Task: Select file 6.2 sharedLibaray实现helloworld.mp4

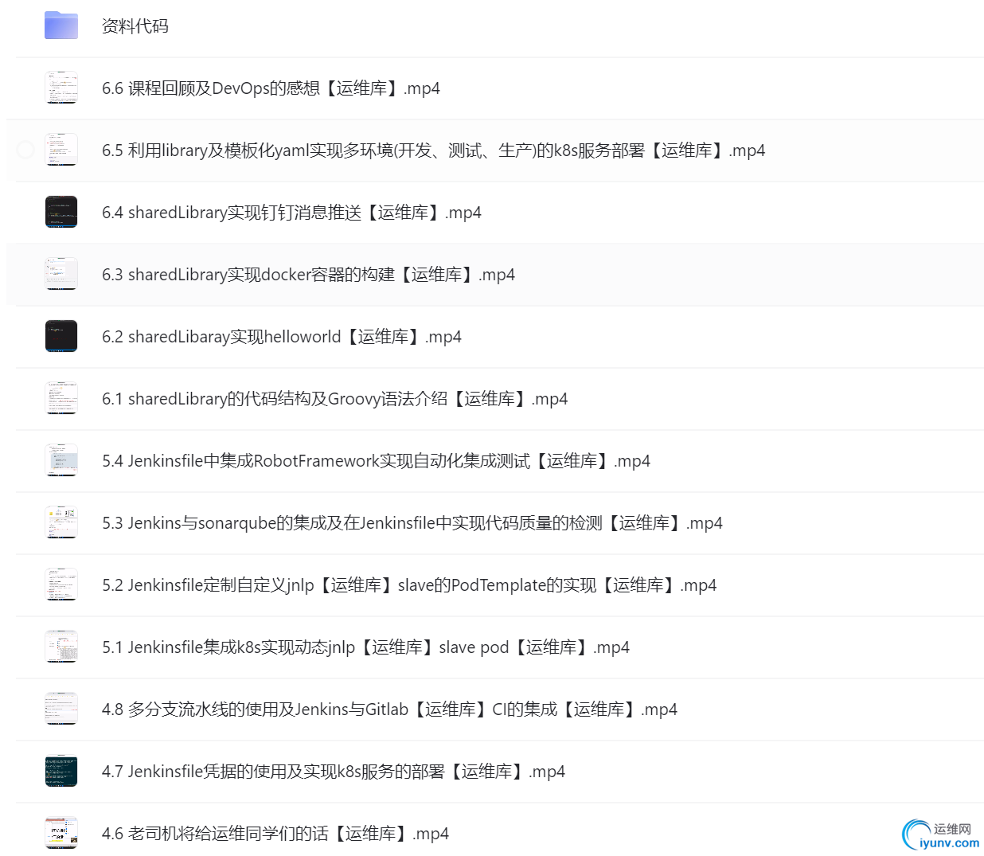Action: pos(282,337)
